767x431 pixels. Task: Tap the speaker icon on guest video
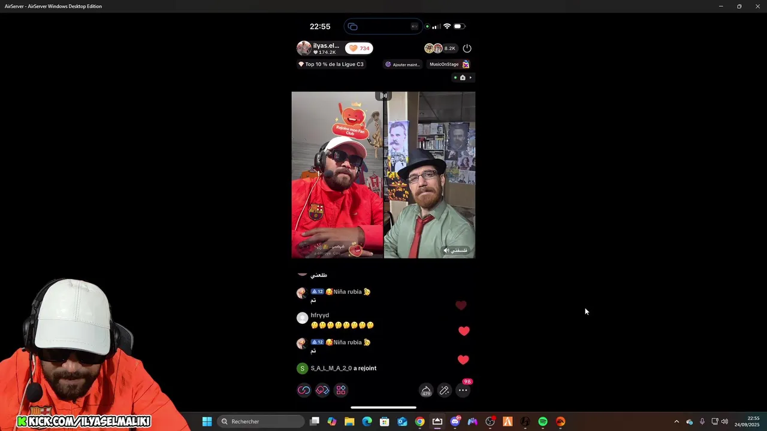pos(446,250)
